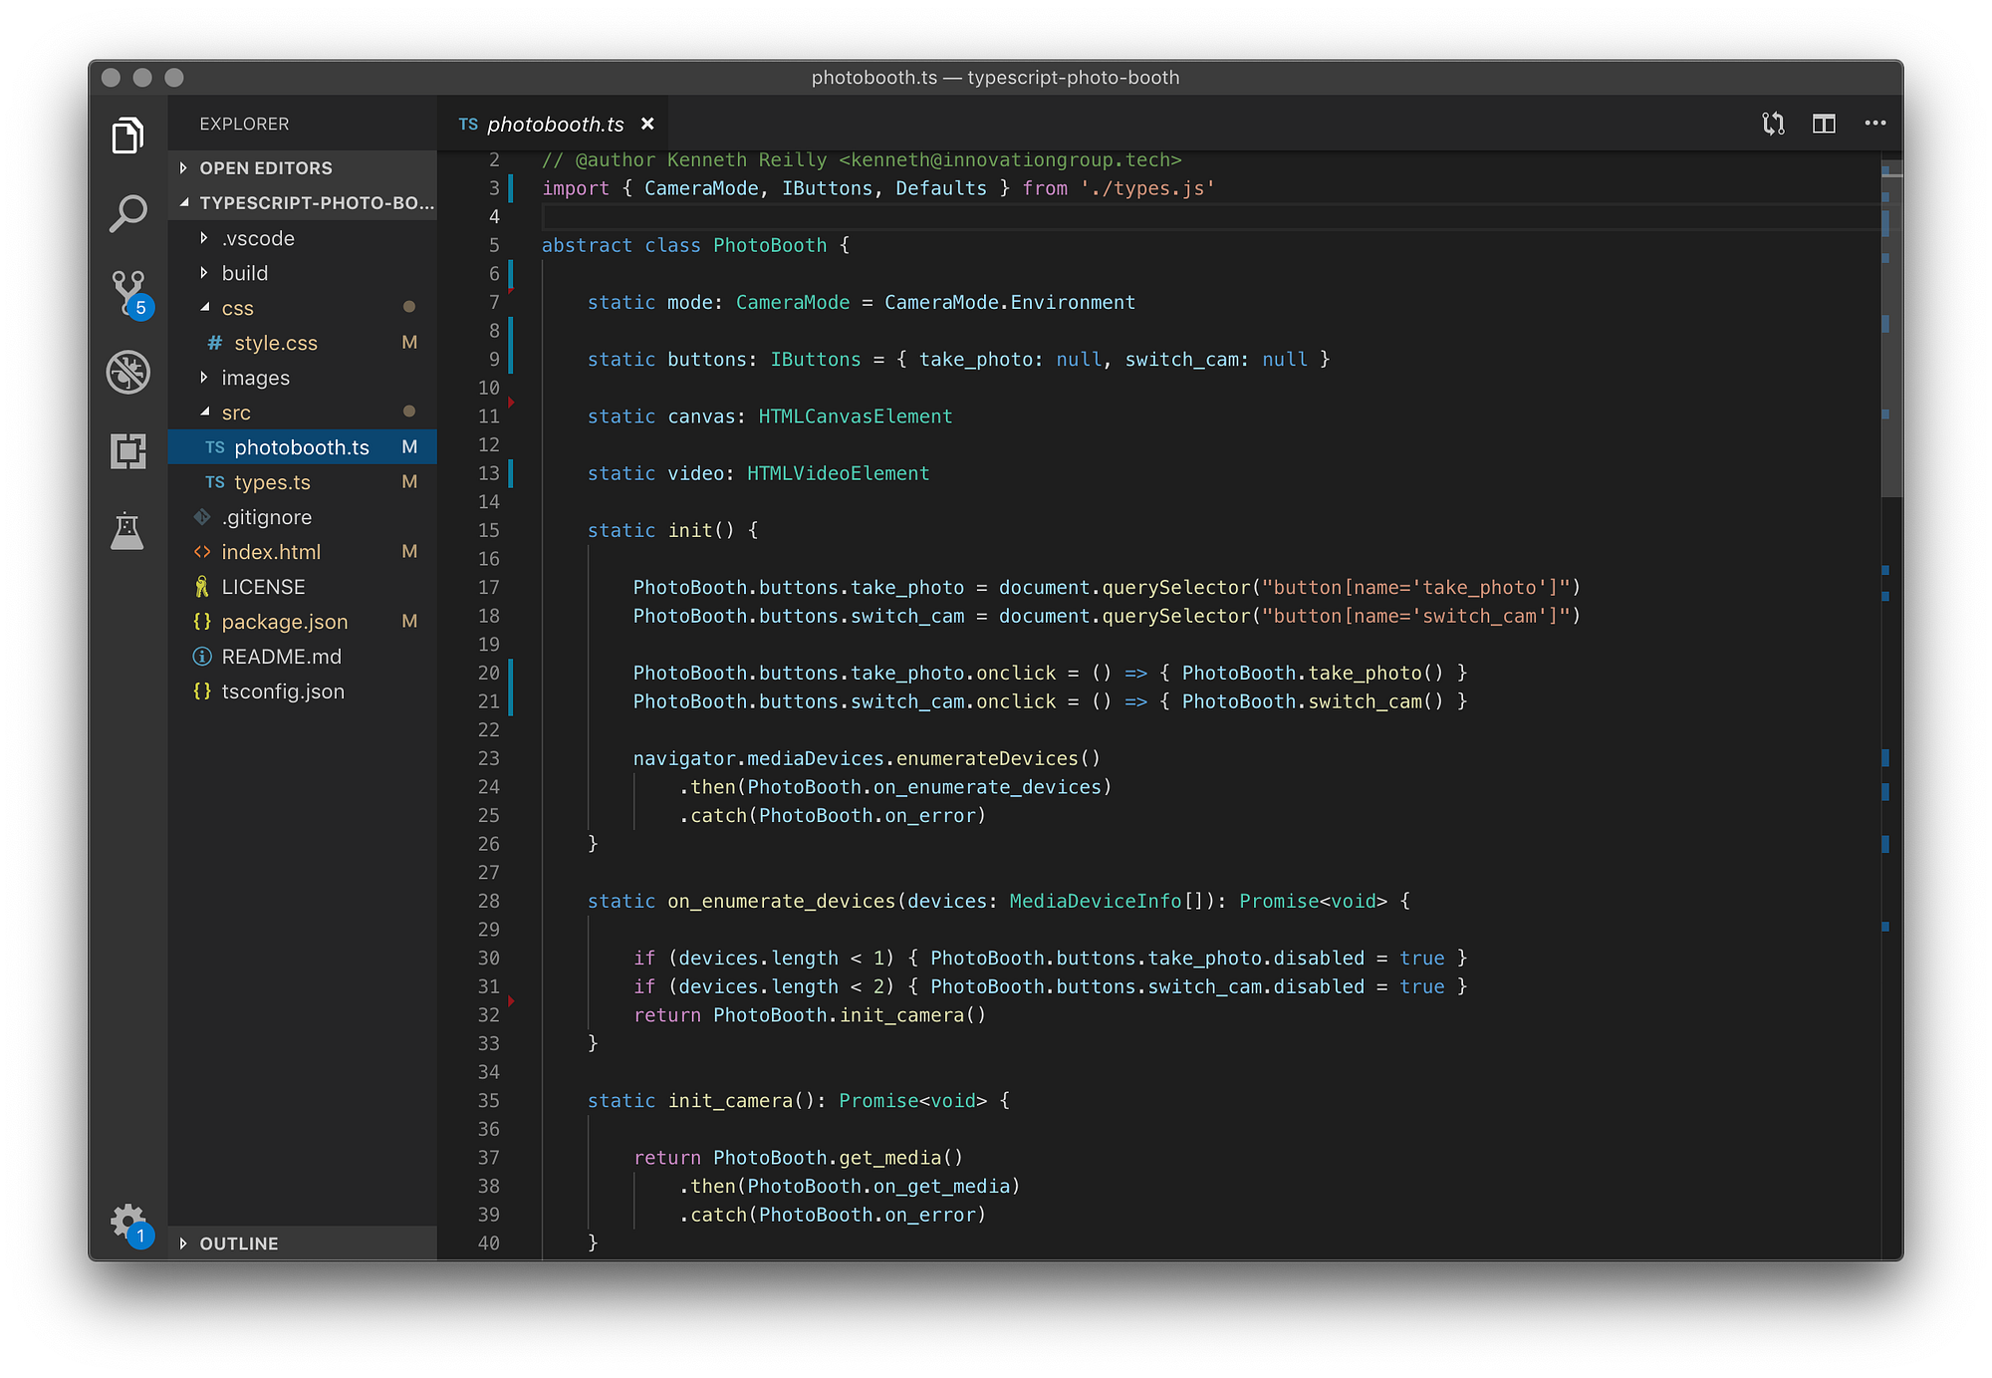Open more editor actions with the ellipsis
This screenshot has height=1378, width=1992.
[x=1875, y=123]
